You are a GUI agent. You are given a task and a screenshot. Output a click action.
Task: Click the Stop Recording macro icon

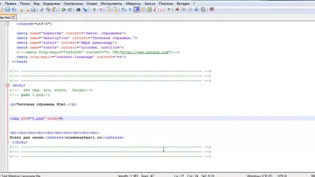tap(184, 9)
